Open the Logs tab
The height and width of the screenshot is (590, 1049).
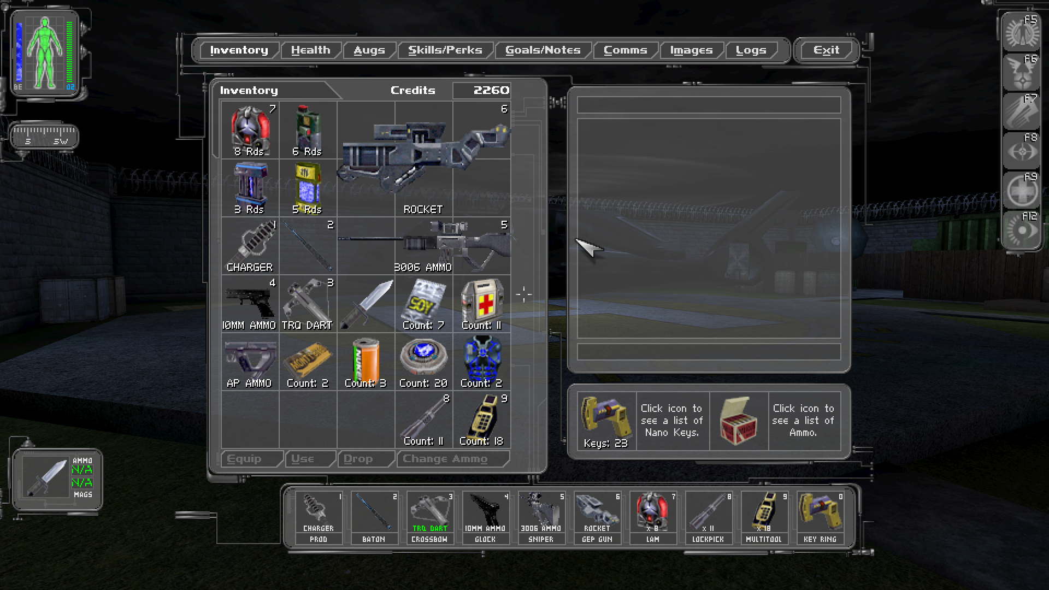coord(751,50)
